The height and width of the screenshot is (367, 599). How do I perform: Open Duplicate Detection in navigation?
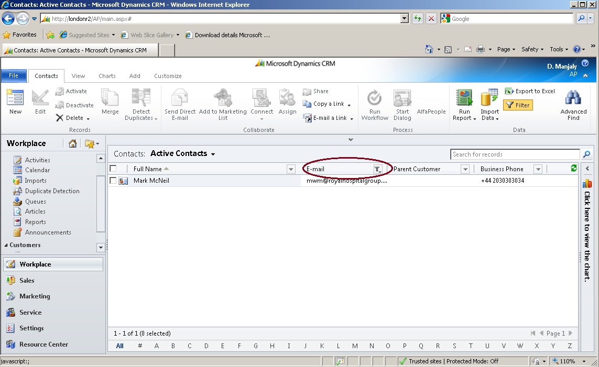[52, 191]
